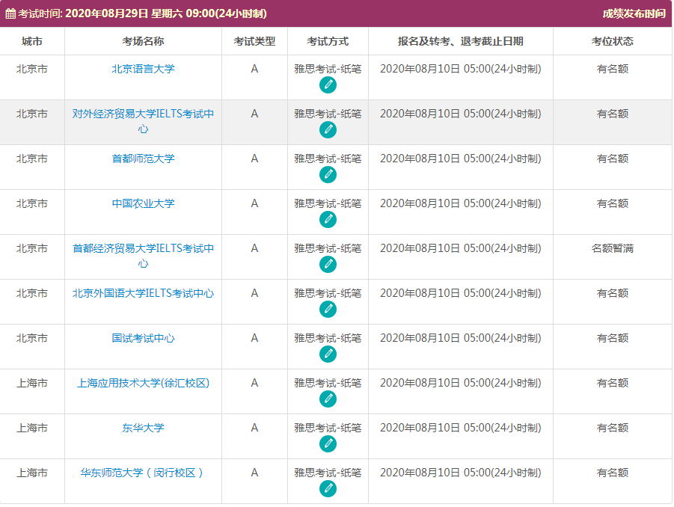Click the calendar icon beside 考试时间
This screenshot has height=507, width=674.
click(10, 13)
